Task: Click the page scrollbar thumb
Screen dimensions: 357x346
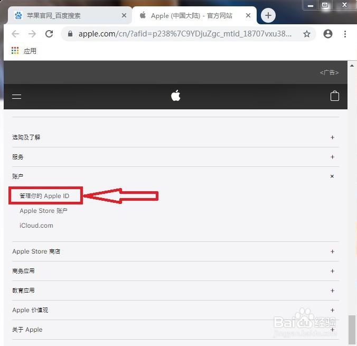Action: pos(352,330)
